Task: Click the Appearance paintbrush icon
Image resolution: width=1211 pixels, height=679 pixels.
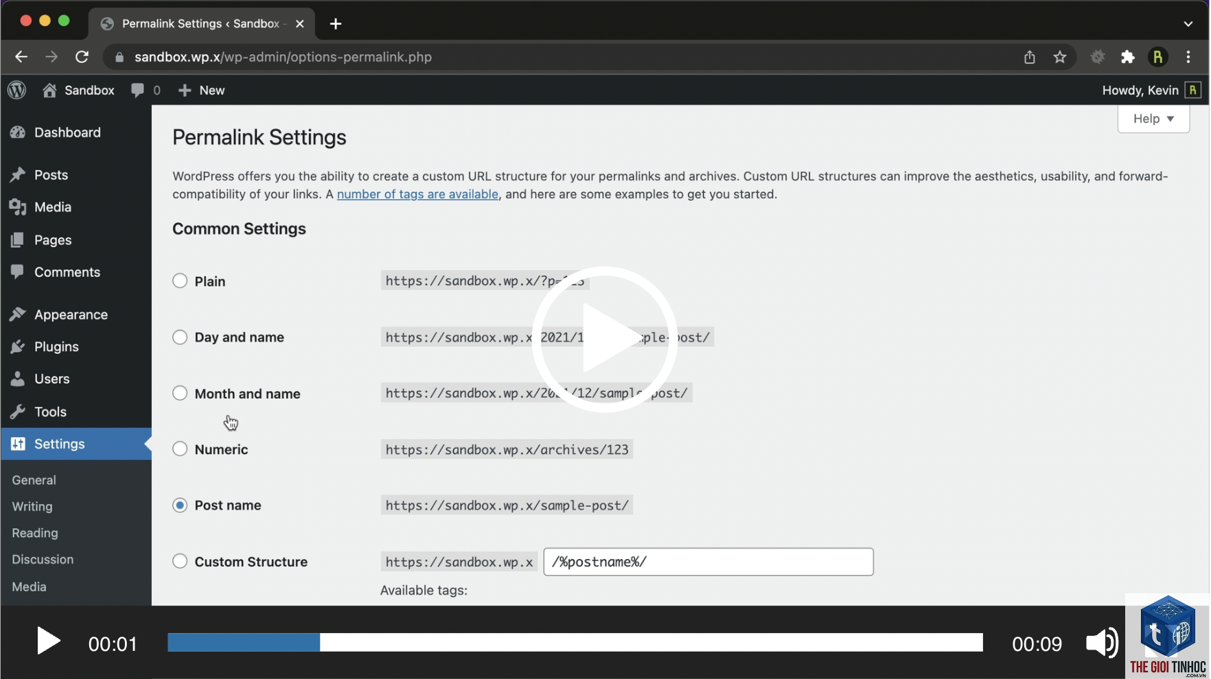Action: pos(18,315)
